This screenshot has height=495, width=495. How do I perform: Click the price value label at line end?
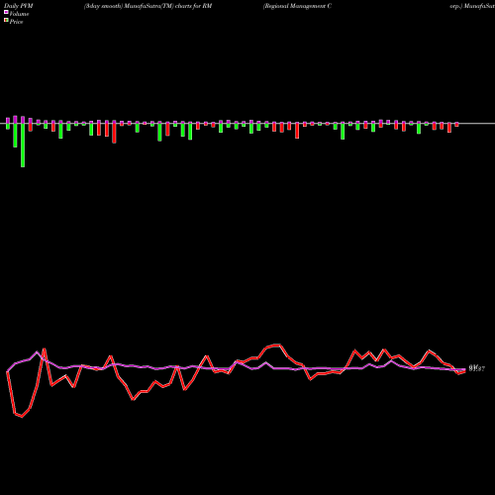click(477, 368)
